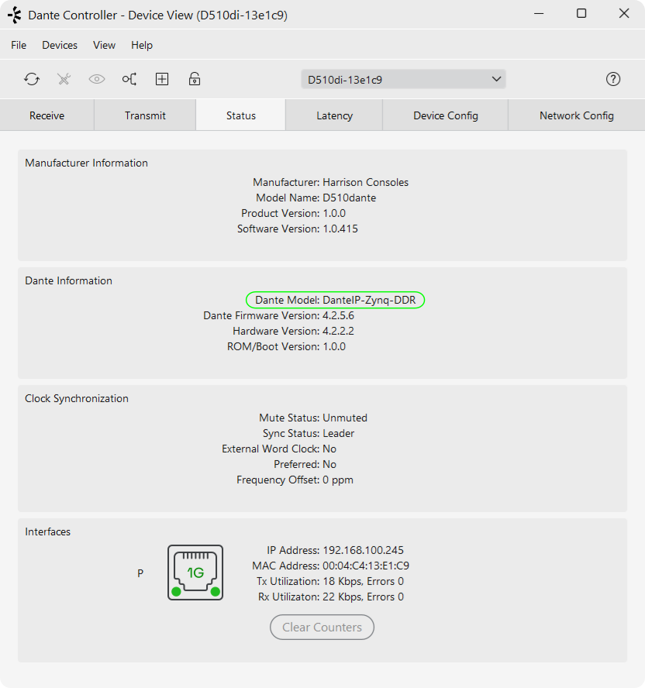This screenshot has height=688, width=645.
Task: Click the External Word Clock No value
Action: [329, 449]
